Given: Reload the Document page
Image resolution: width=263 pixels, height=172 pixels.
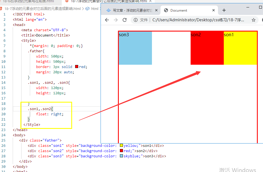Looking at the screenshot, I should pos(125,20).
